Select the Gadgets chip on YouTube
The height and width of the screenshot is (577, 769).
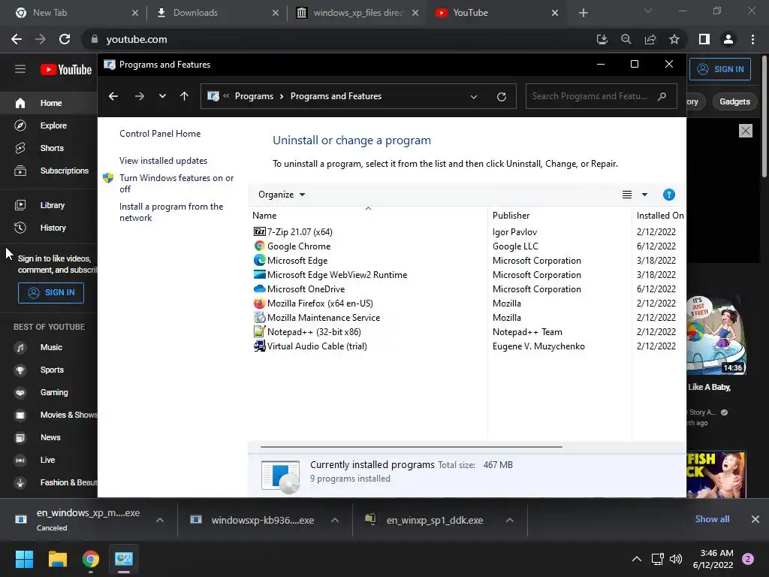click(734, 101)
